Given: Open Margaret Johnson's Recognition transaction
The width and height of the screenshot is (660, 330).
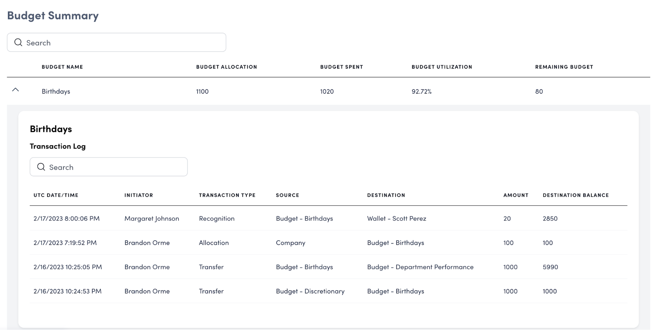Looking at the screenshot, I should (217, 219).
